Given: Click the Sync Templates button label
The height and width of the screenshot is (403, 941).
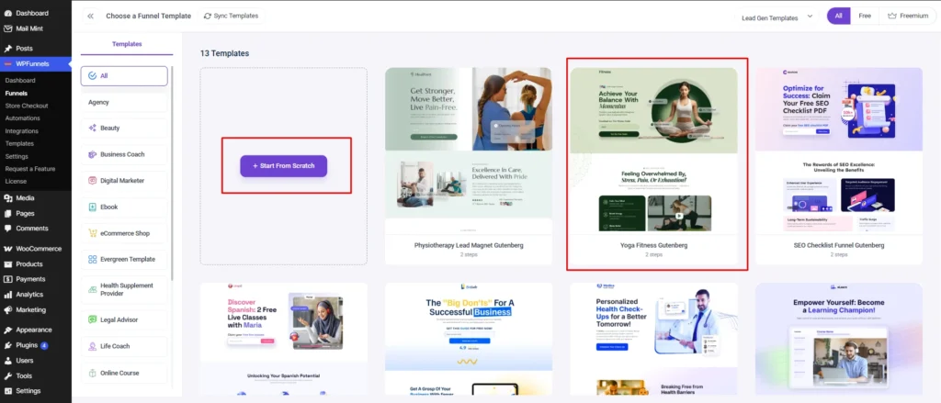Looking at the screenshot, I should coord(236,17).
